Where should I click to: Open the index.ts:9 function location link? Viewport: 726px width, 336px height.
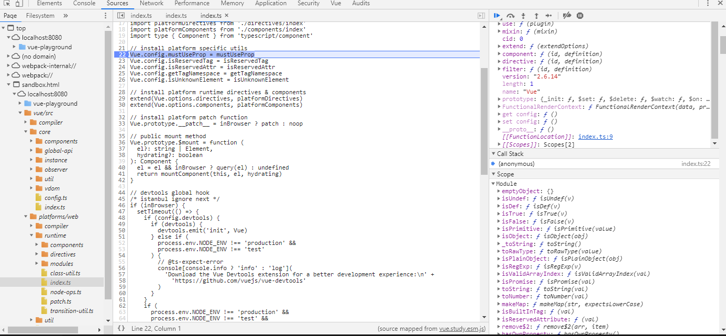(x=596, y=136)
